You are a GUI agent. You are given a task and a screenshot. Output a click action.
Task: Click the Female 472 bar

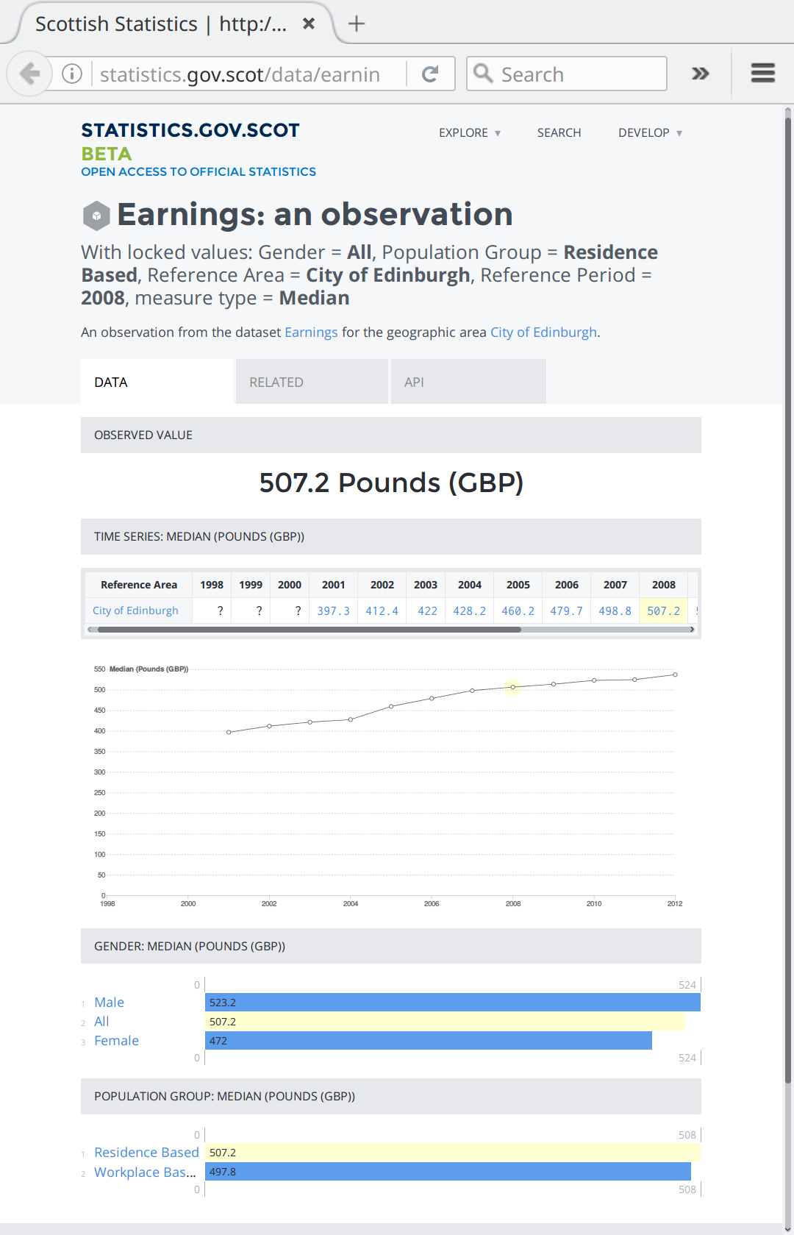coord(429,1041)
